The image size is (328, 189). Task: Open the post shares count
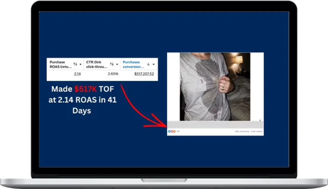coord(257,132)
